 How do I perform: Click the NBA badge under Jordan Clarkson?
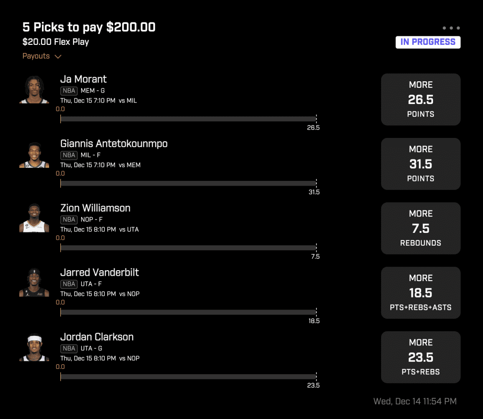tap(69, 349)
